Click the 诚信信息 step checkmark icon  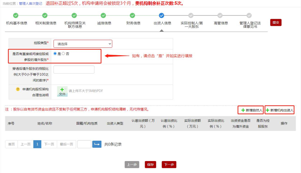[103, 15]
